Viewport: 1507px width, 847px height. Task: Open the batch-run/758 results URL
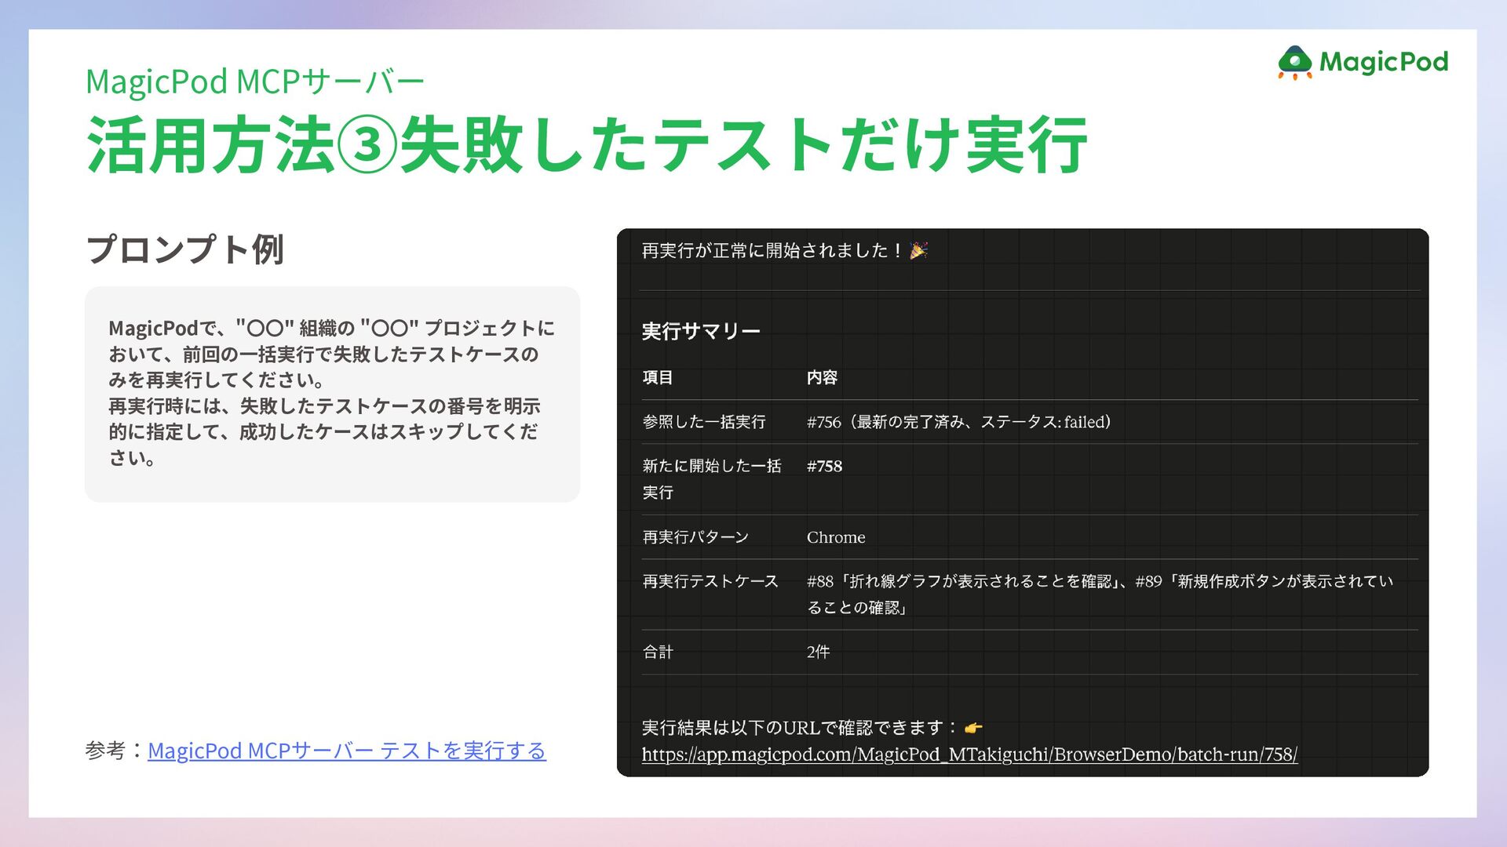pos(969,754)
